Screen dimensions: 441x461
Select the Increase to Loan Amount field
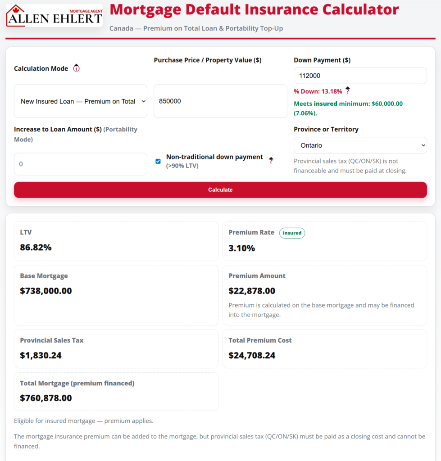[x=81, y=164]
